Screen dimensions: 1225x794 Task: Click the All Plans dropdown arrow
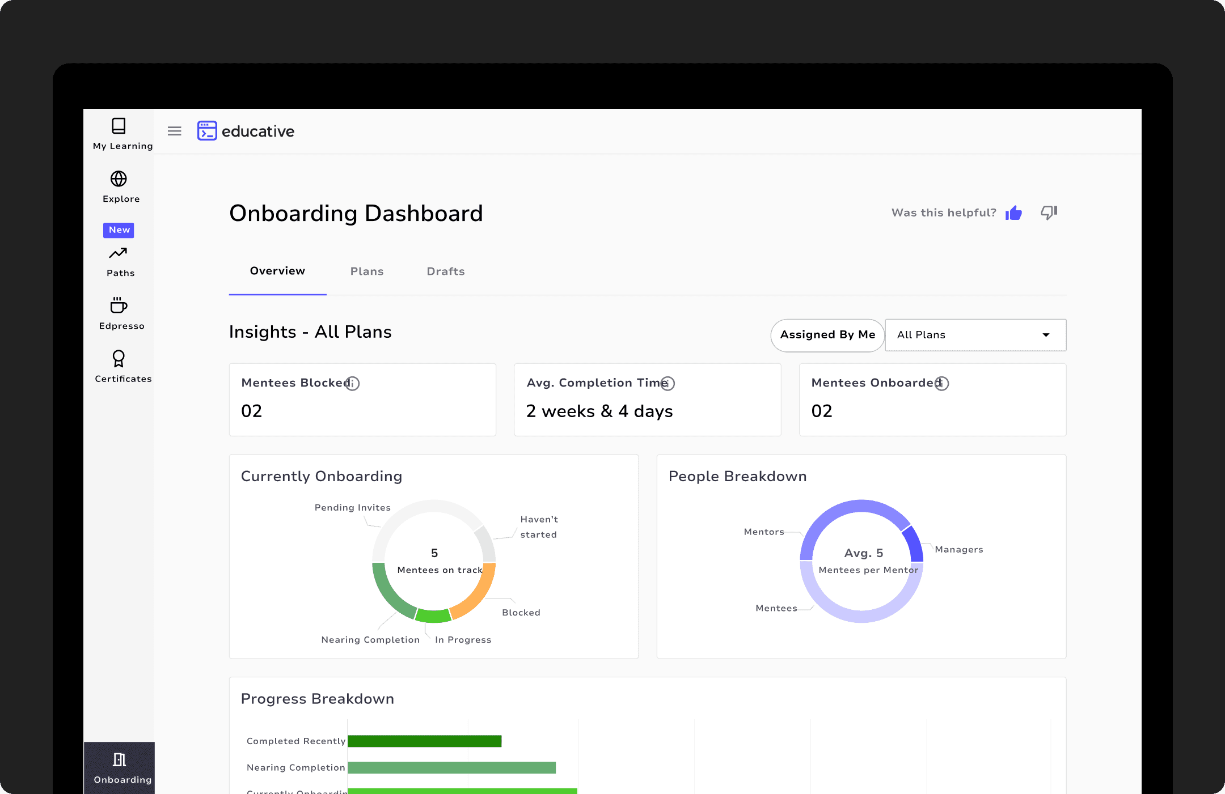(x=1046, y=335)
